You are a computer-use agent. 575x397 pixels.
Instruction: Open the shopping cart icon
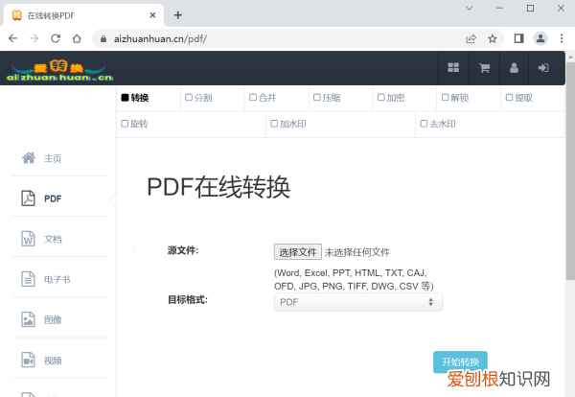pyautogui.click(x=484, y=68)
